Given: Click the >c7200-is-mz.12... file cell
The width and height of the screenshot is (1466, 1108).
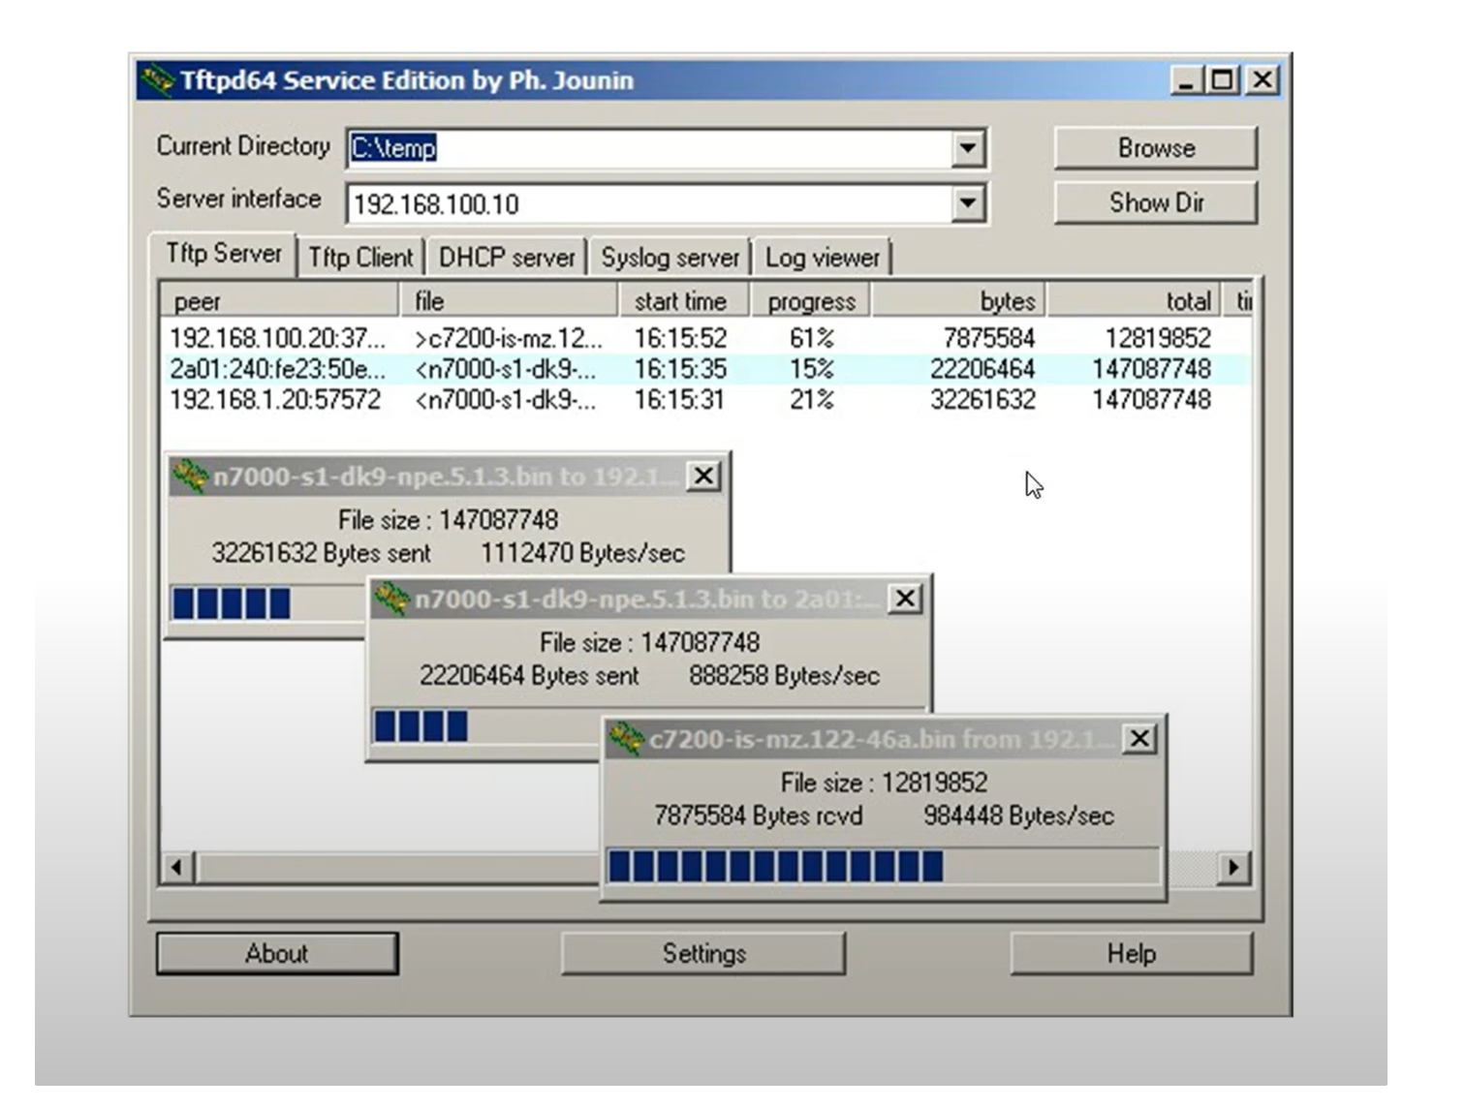Looking at the screenshot, I should [x=509, y=338].
